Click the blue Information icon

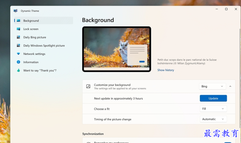tap(18, 62)
